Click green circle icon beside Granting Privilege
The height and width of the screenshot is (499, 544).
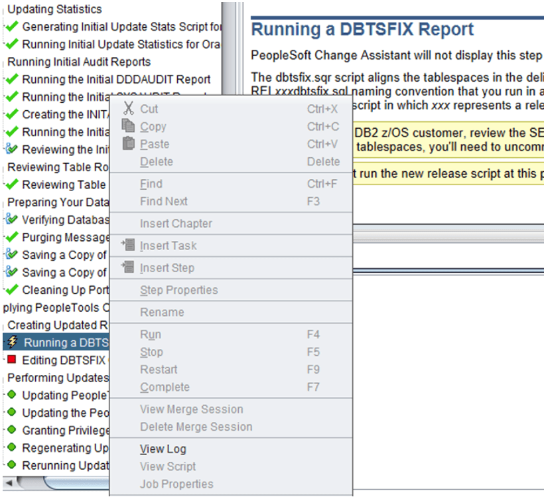tap(11, 429)
